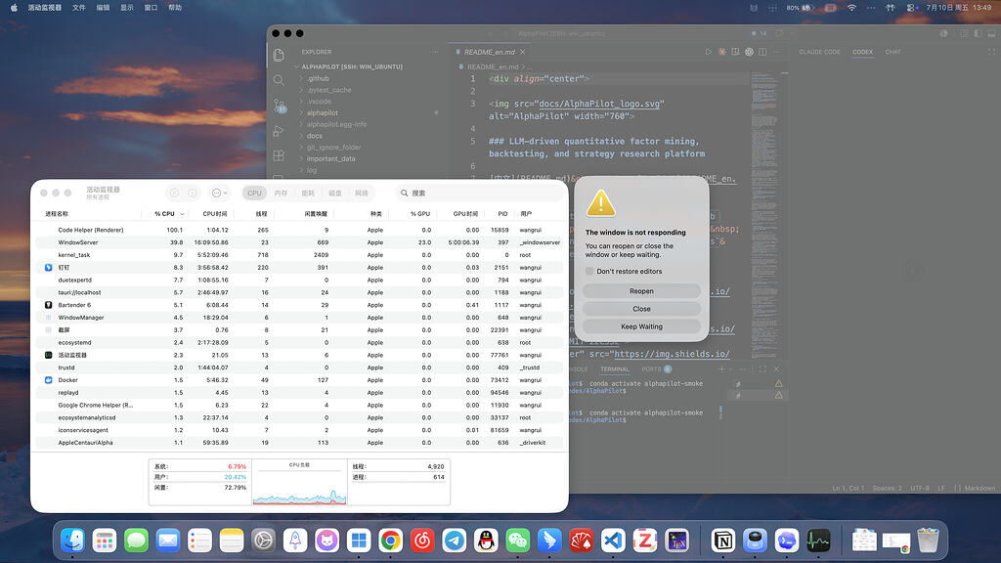Open Telegram from the Dock
This screenshot has width=1001, height=563.
pos(455,541)
